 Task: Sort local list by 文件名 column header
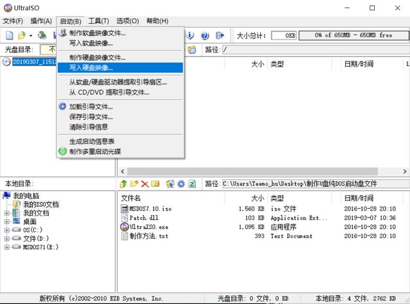click(171, 198)
